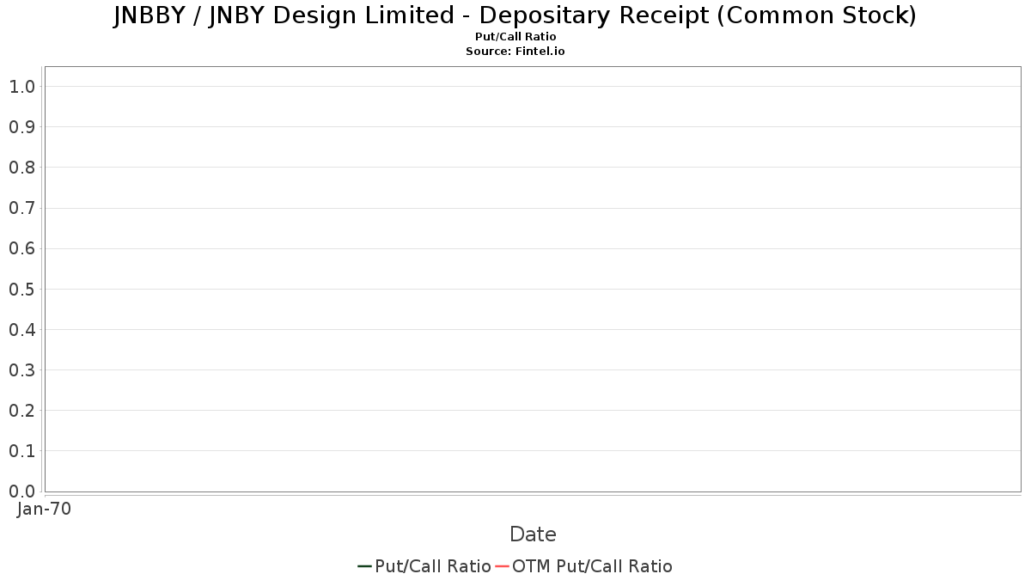Click the red OTM Put/Call Ratio legend line

pyautogui.click(x=502, y=566)
